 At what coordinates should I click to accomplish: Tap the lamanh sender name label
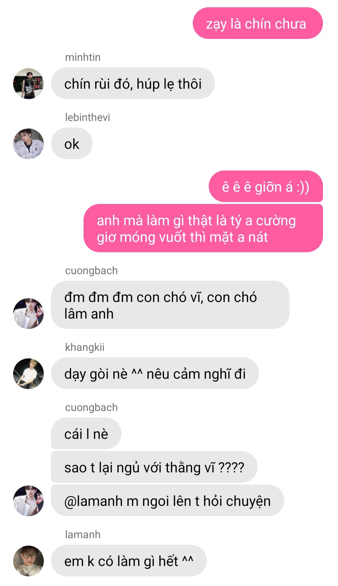pos(83,534)
